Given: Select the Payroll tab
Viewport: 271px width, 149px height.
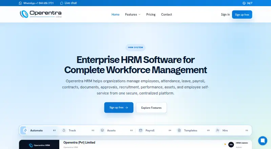Looking at the screenshot, I should pyautogui.click(x=155, y=130).
